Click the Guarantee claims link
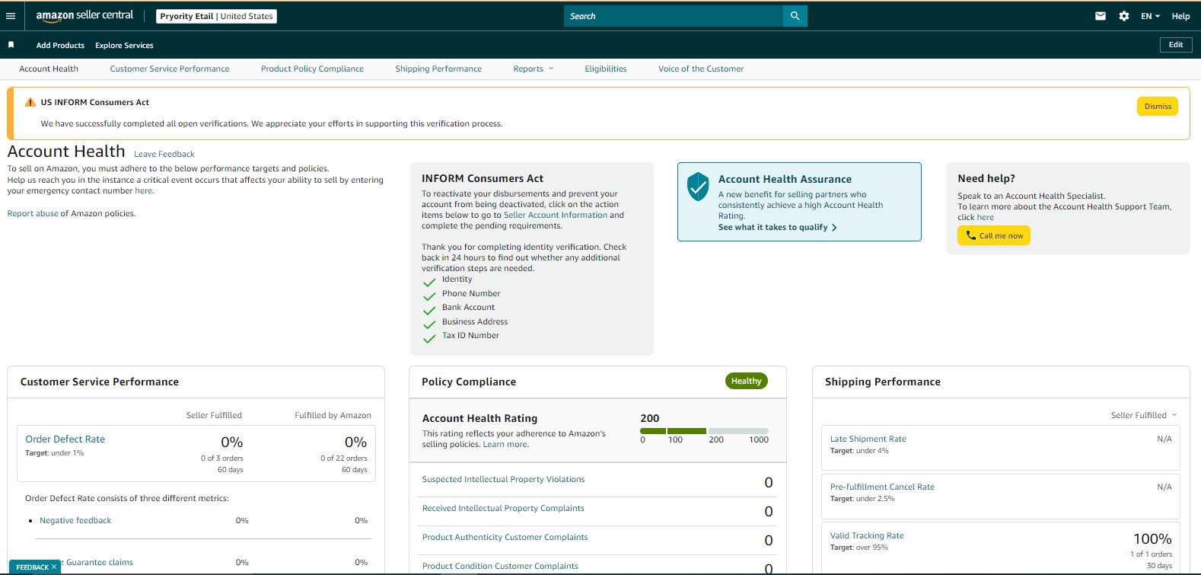Viewport: 1201px width, 575px height. click(99, 562)
